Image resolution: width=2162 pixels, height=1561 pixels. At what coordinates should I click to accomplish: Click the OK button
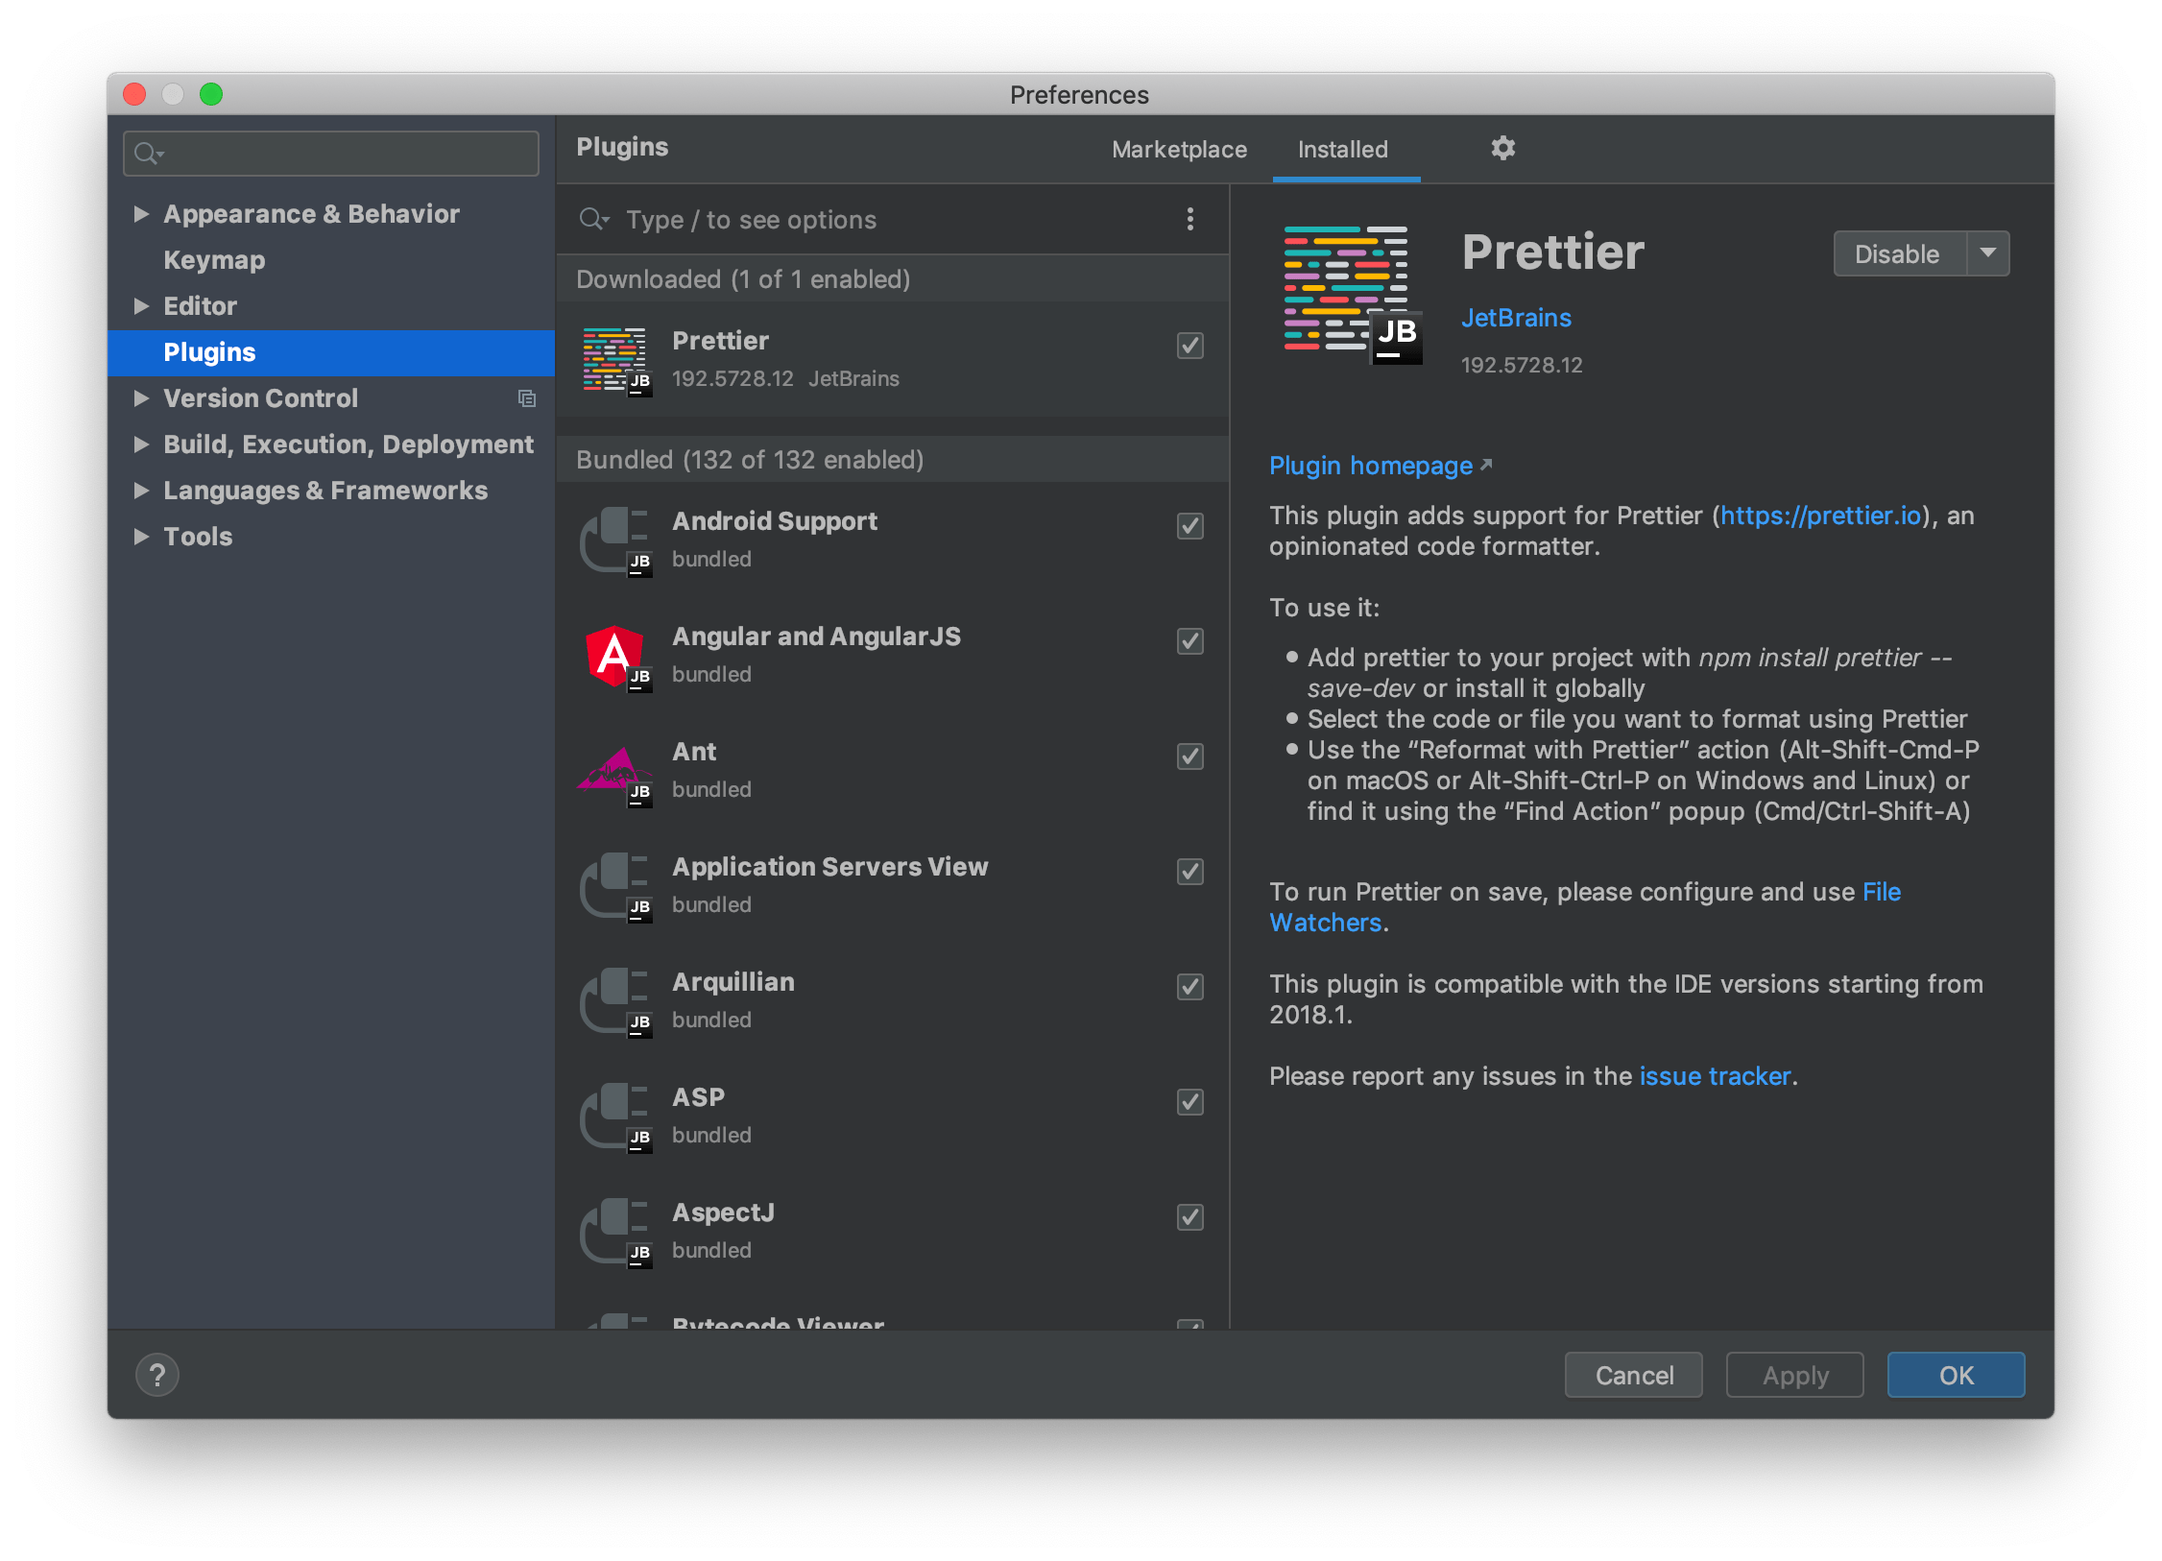(x=1956, y=1375)
